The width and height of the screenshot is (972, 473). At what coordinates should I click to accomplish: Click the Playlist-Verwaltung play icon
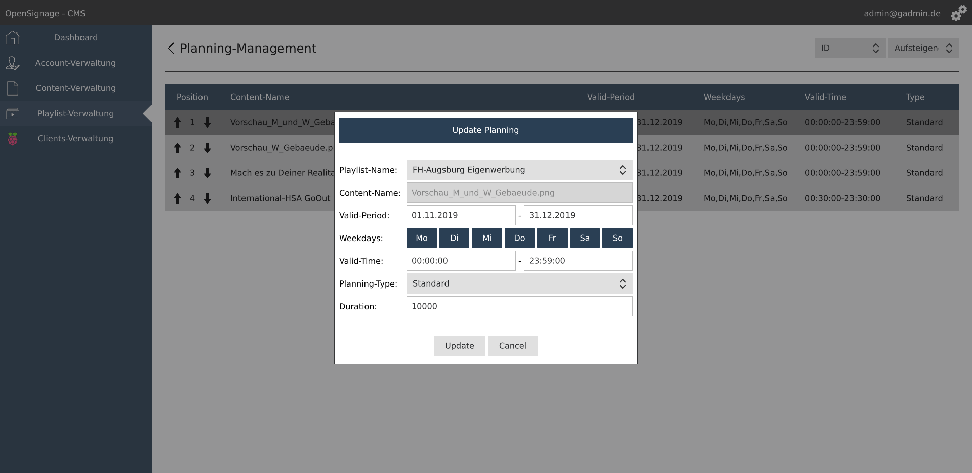click(x=12, y=114)
